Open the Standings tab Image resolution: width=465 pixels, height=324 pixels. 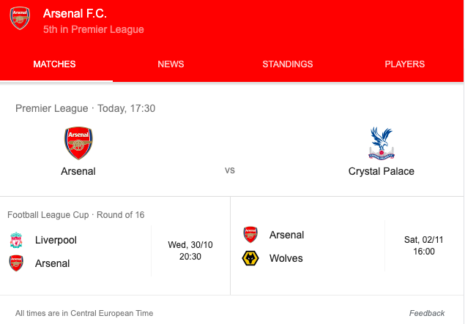[x=288, y=64]
